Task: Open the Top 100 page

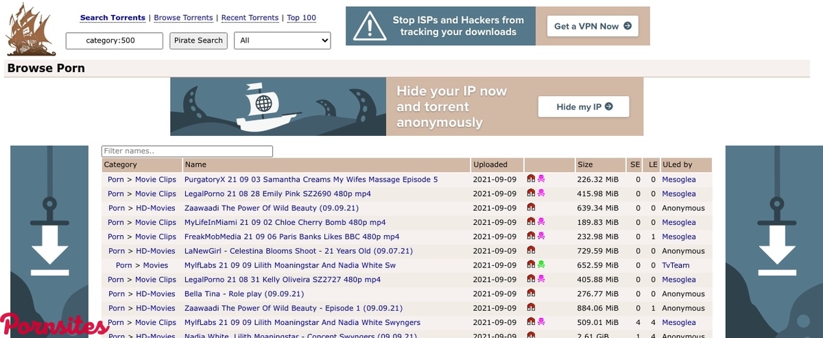Action: [x=301, y=18]
